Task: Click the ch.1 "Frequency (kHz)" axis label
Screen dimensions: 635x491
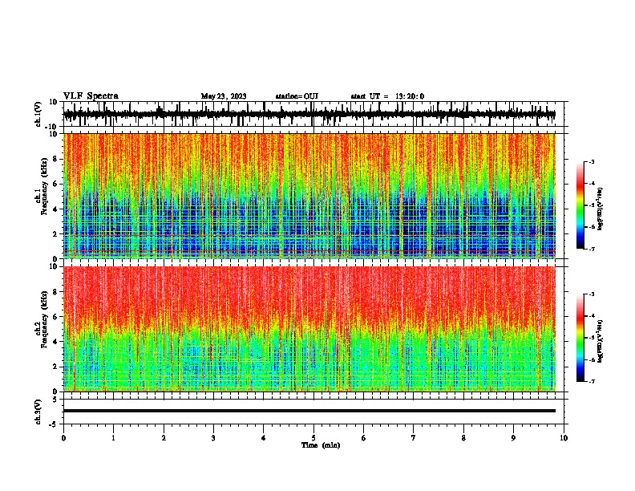Action: click(44, 186)
